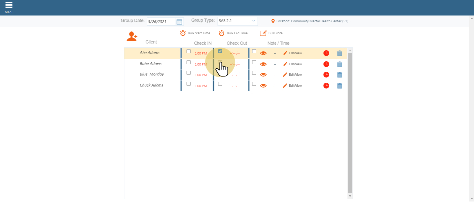
Task: Click the Bulk Start Time stopwatch icon
Action: pos(183,33)
